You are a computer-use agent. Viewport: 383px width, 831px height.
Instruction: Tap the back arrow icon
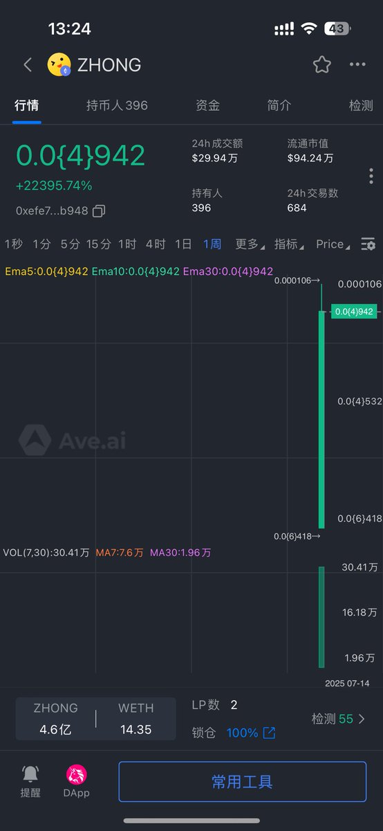tap(28, 65)
